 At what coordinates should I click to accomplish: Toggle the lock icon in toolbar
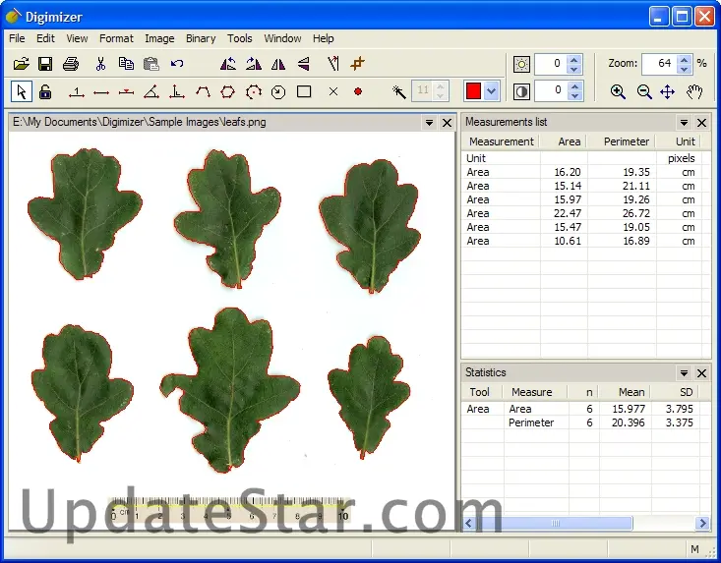pos(45,91)
